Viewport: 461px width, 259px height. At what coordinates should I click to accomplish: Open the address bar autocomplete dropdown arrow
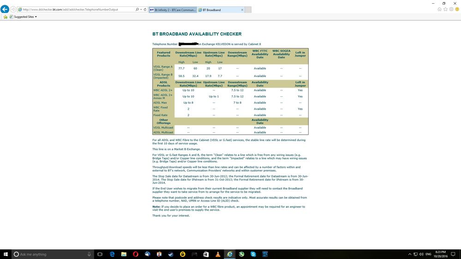141,10
